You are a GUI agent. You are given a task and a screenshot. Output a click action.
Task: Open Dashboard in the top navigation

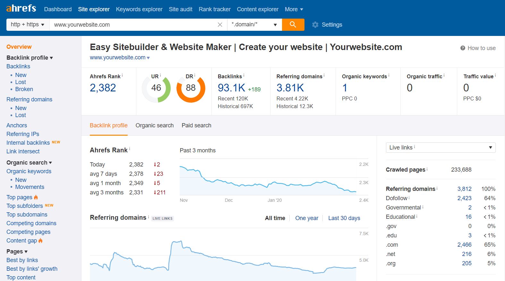click(58, 9)
